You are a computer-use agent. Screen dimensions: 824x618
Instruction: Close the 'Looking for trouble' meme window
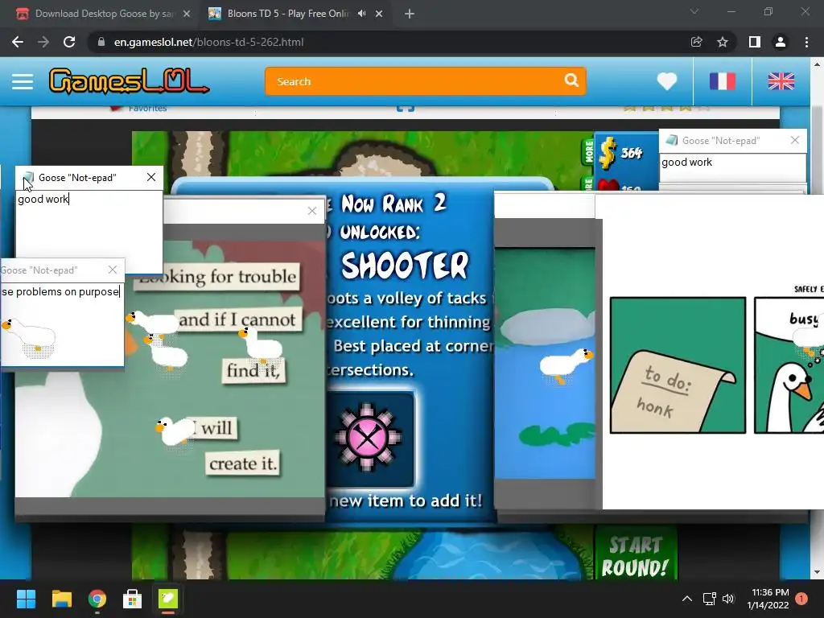(x=312, y=211)
